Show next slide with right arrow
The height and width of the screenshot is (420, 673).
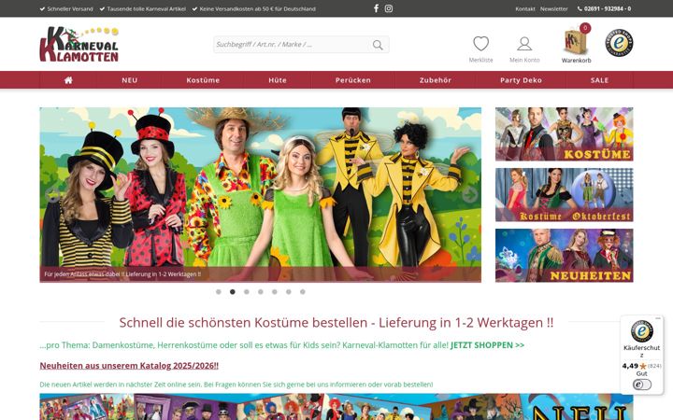(469, 195)
